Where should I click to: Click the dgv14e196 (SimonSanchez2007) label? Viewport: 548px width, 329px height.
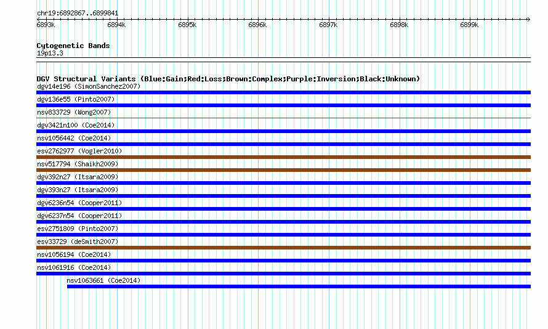[x=89, y=86]
